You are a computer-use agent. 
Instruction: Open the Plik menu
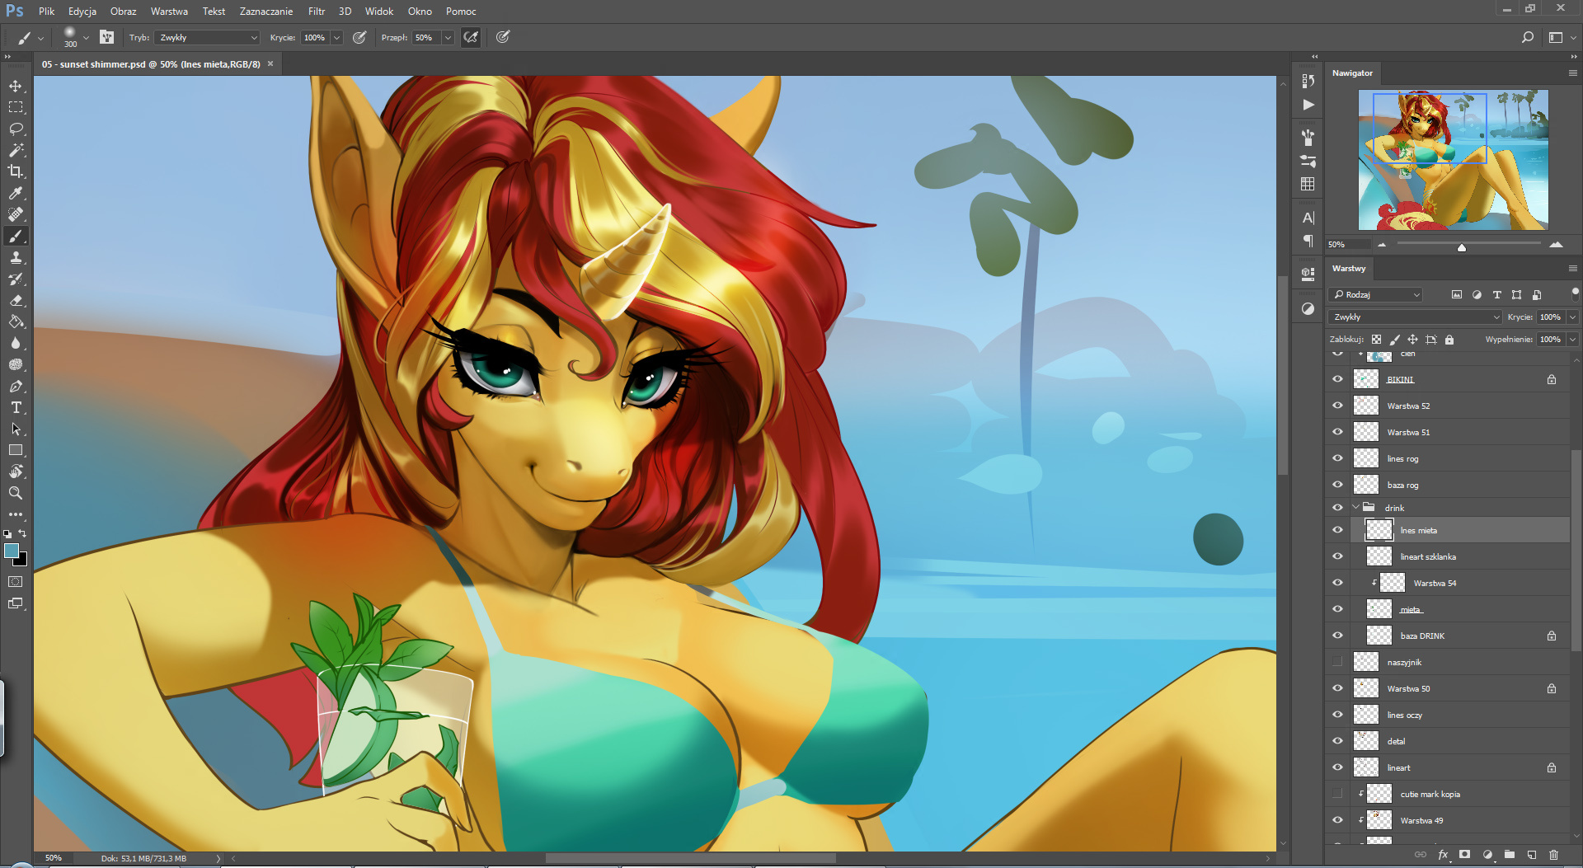46,12
